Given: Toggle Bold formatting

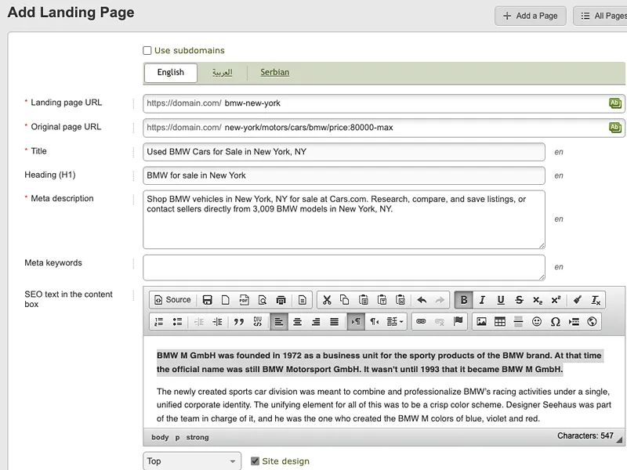Looking at the screenshot, I should (x=464, y=300).
